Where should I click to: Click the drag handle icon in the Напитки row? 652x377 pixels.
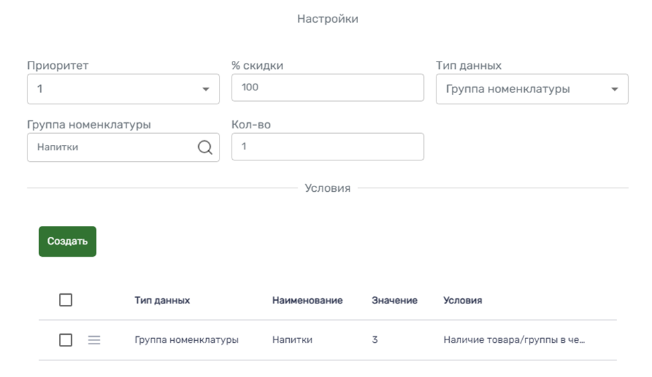[x=94, y=340]
